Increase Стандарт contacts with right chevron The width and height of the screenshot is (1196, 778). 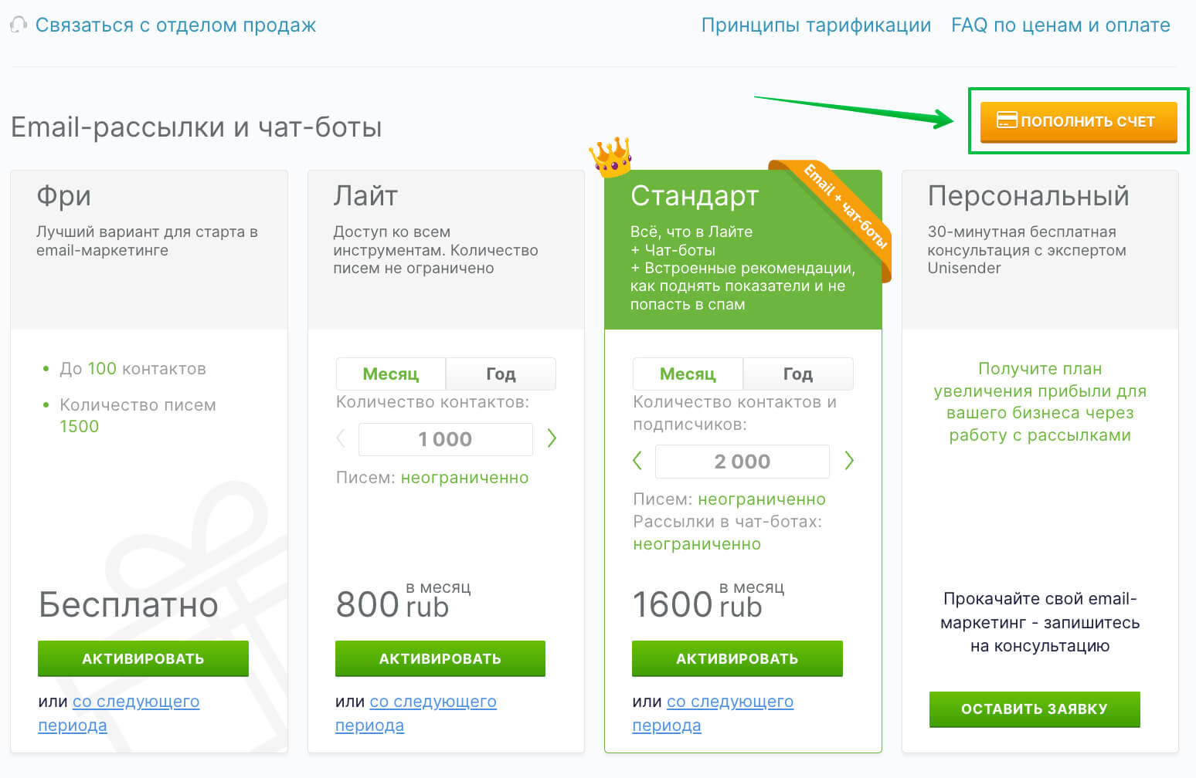tap(849, 461)
